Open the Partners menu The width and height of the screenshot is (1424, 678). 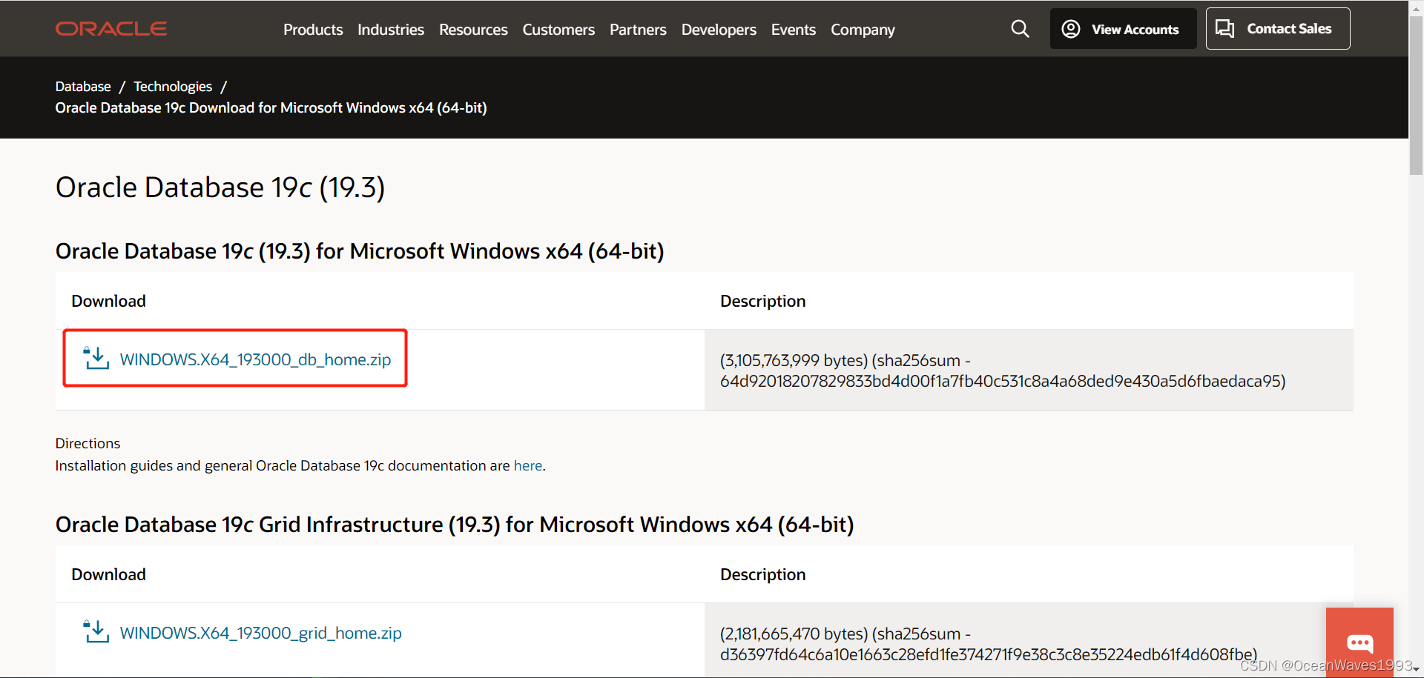pyautogui.click(x=638, y=30)
